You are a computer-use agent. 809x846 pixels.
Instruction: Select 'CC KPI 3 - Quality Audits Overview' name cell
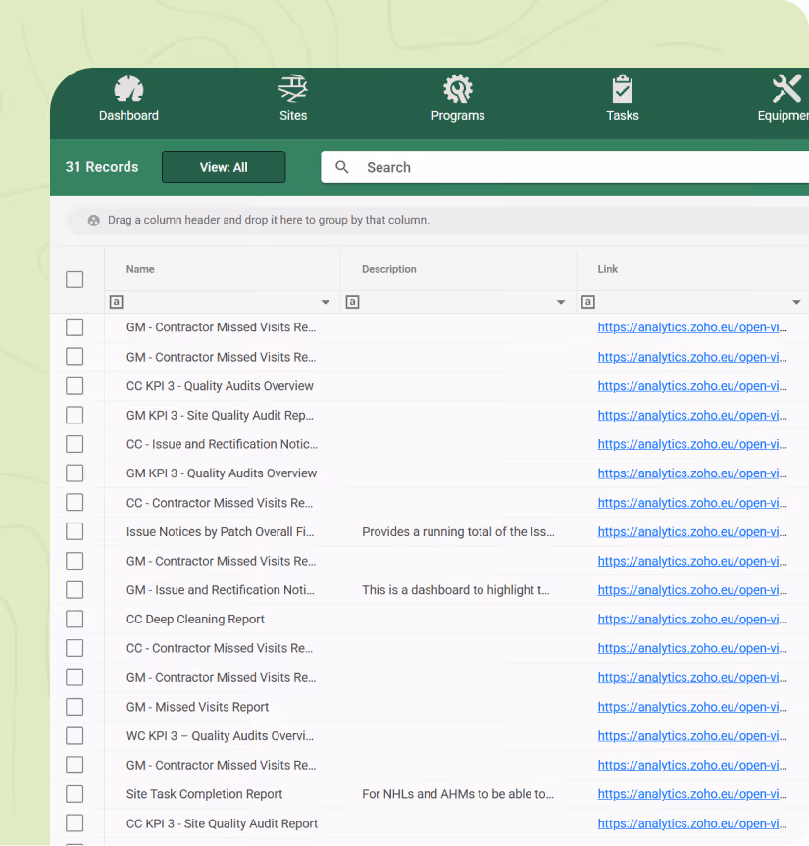point(220,386)
